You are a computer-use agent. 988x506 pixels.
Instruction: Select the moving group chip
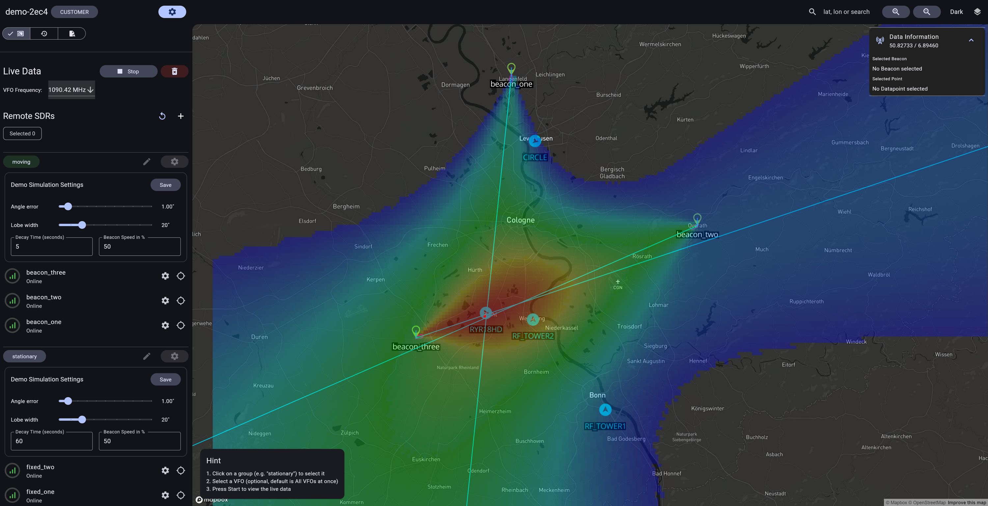[x=21, y=162]
